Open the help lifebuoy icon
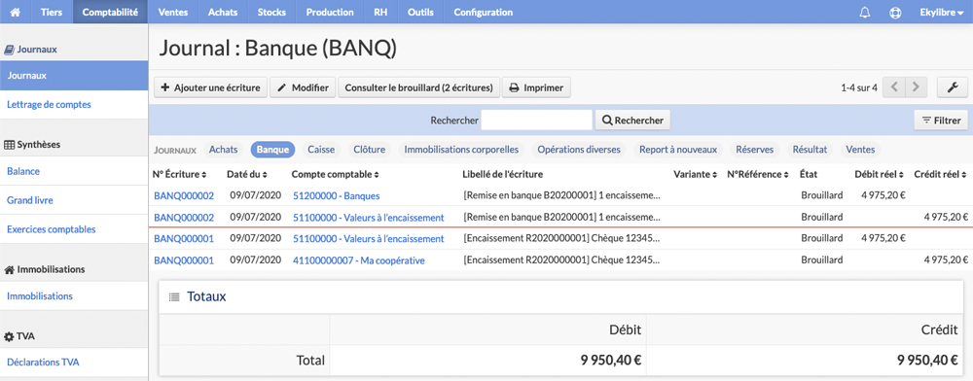Viewport: 973px width, 381px height. tap(895, 13)
